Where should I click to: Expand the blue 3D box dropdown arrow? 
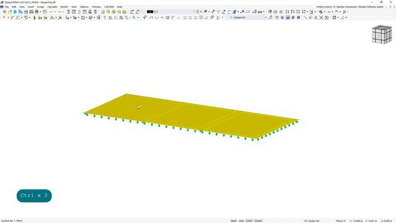pos(238,12)
